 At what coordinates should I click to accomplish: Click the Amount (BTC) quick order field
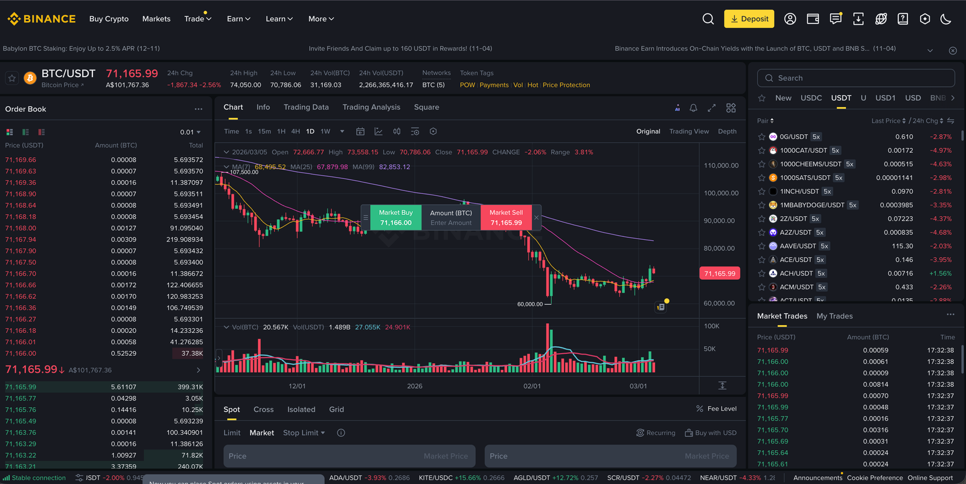451,218
